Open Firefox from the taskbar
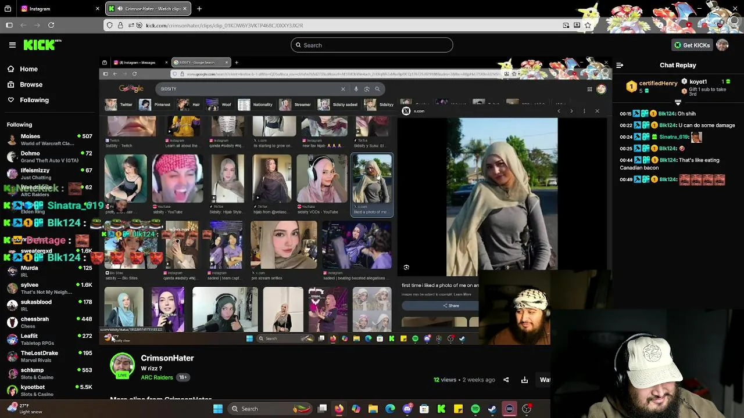Image resolution: width=744 pixels, height=418 pixels. point(339,409)
